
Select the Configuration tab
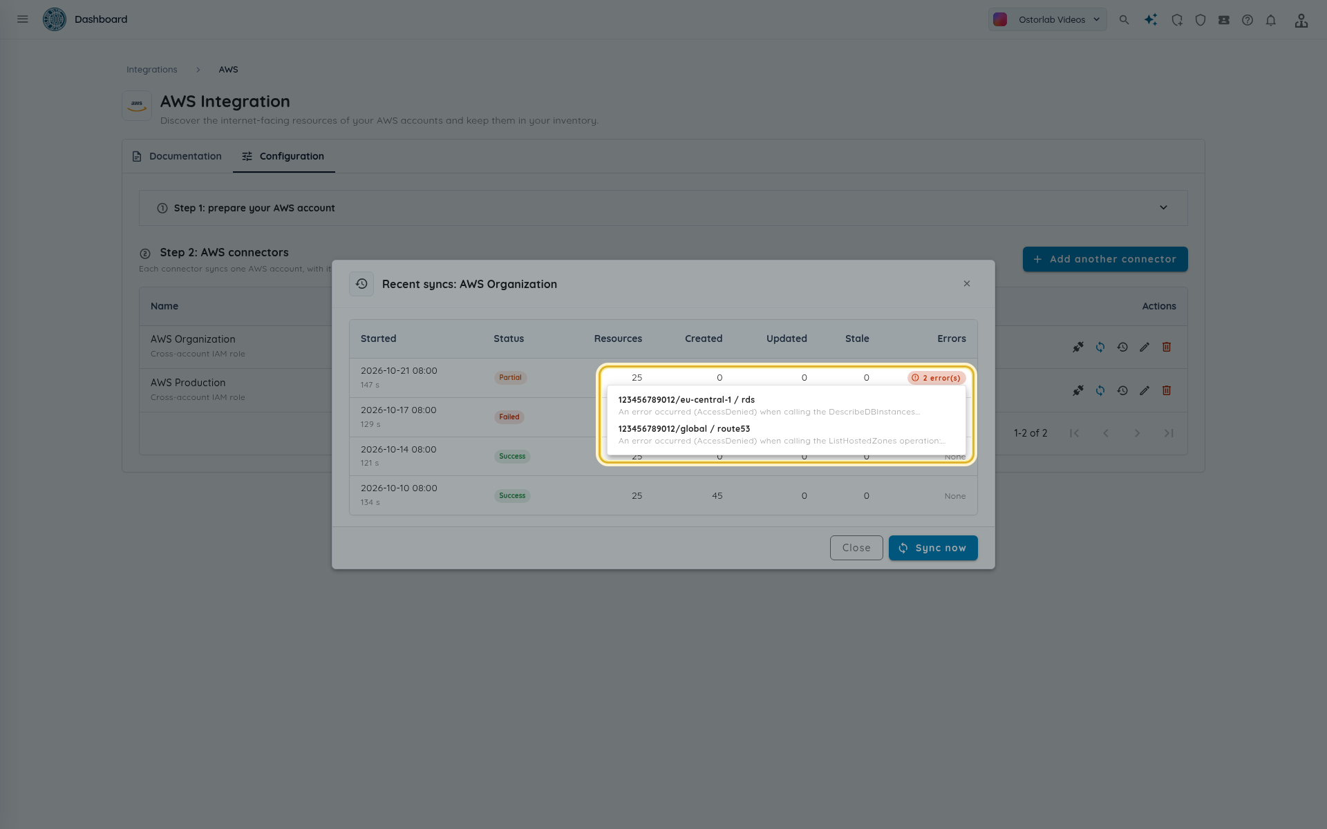tap(283, 156)
